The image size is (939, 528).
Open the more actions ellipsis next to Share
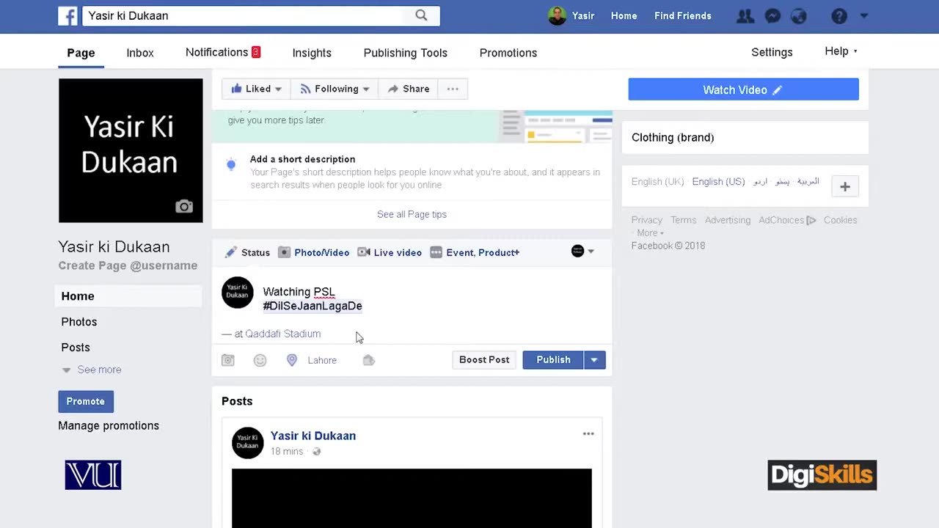453,89
